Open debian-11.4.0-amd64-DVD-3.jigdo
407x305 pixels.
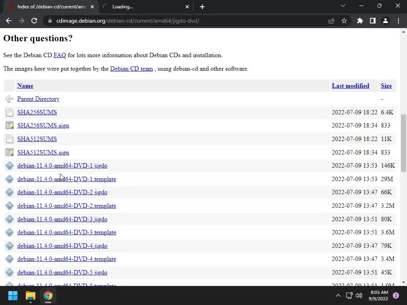click(62, 219)
